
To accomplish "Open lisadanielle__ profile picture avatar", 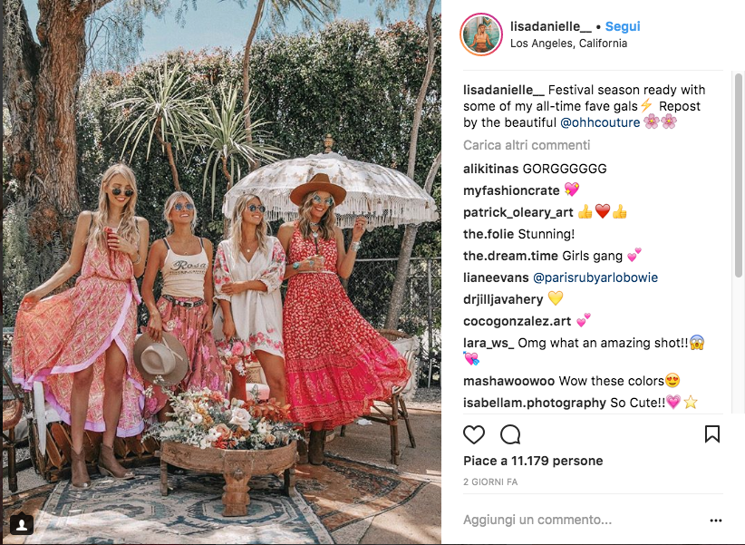I will [x=481, y=34].
